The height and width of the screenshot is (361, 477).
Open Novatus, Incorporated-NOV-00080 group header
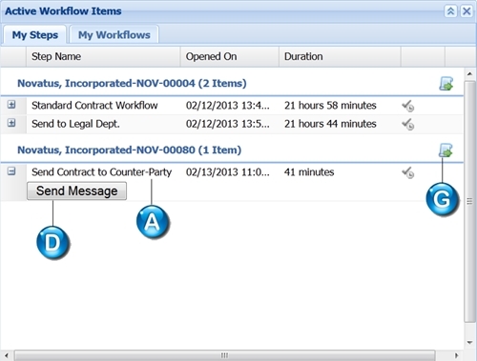click(x=129, y=150)
